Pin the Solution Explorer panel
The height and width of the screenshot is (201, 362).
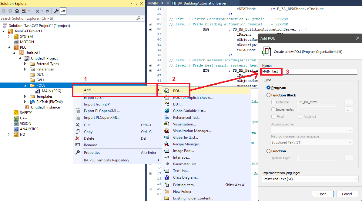click(x=137, y=3)
